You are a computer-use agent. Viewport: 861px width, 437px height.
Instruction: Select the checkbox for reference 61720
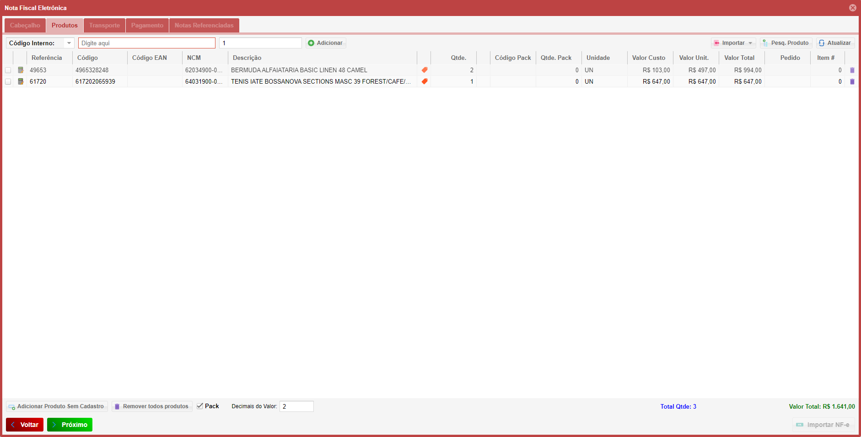(x=8, y=82)
